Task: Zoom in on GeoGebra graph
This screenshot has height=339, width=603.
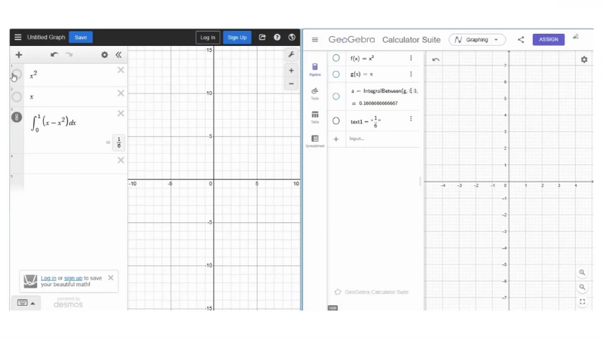Action: pos(582,273)
